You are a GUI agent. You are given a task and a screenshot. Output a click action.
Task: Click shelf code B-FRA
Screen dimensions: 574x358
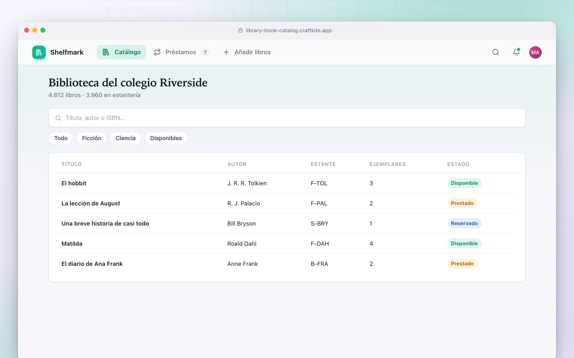(x=319, y=264)
